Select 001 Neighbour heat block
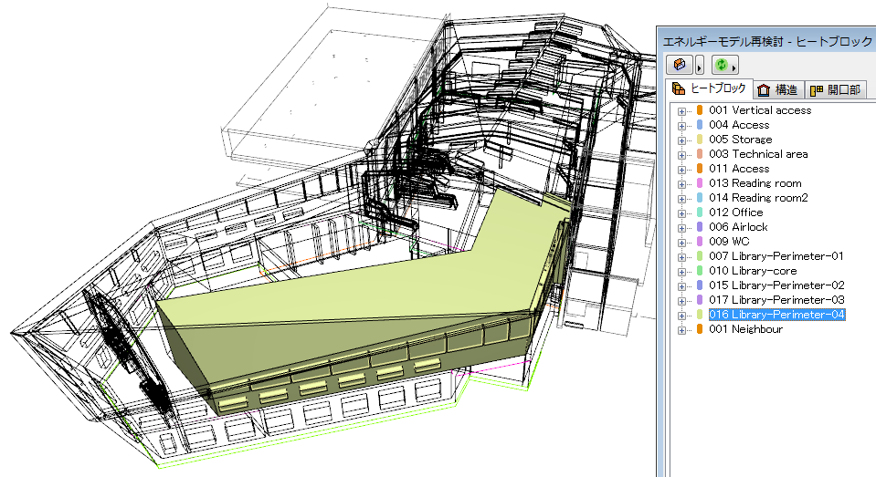Viewport: 876px width, 477px height. click(745, 328)
